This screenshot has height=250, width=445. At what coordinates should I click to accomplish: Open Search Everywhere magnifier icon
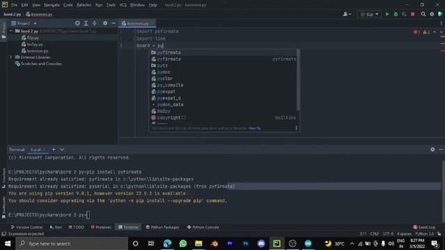pyautogui.click(x=423, y=14)
